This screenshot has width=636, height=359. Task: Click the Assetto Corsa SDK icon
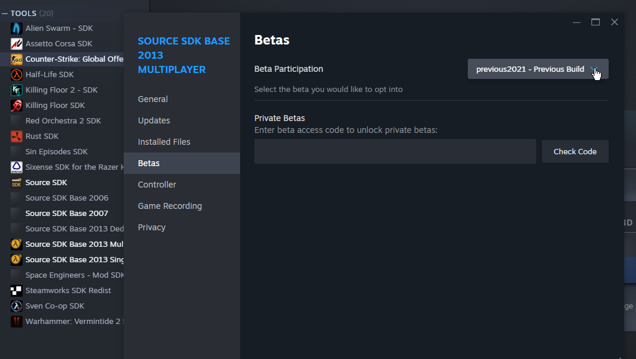tap(16, 44)
